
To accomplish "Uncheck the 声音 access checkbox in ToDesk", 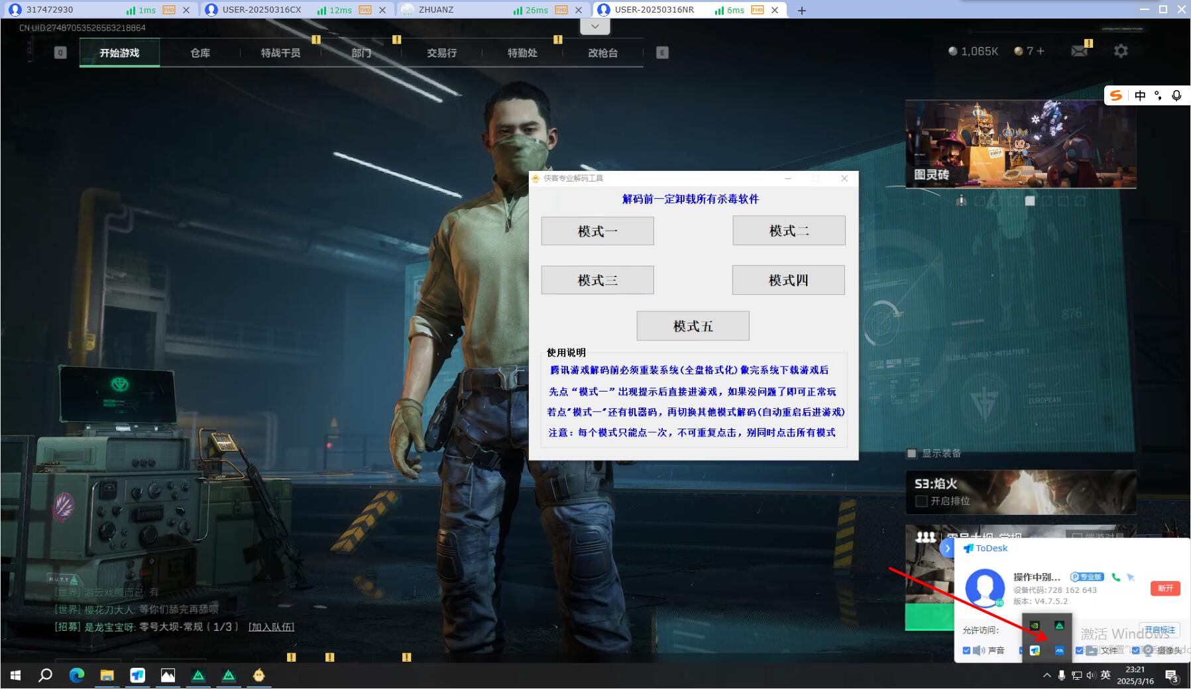I will click(966, 651).
